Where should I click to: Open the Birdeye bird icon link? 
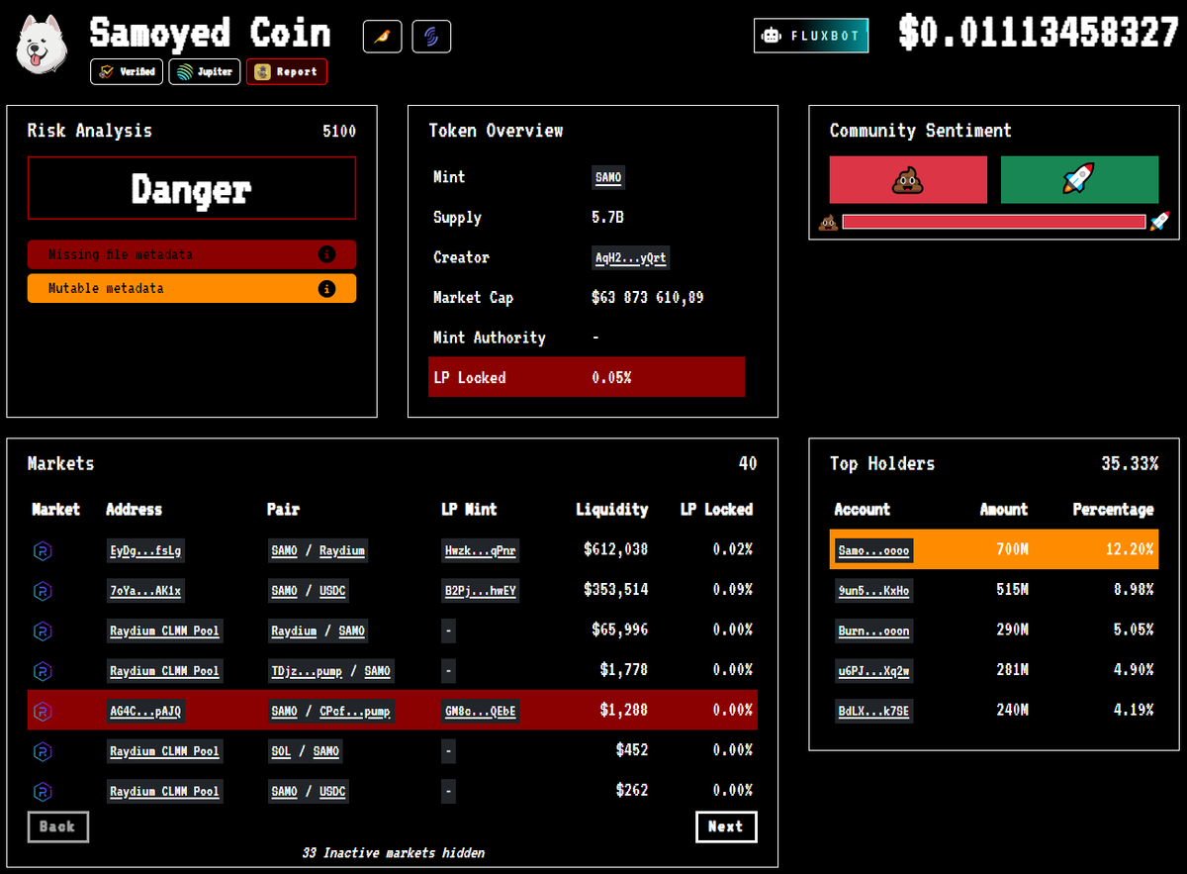(x=383, y=37)
